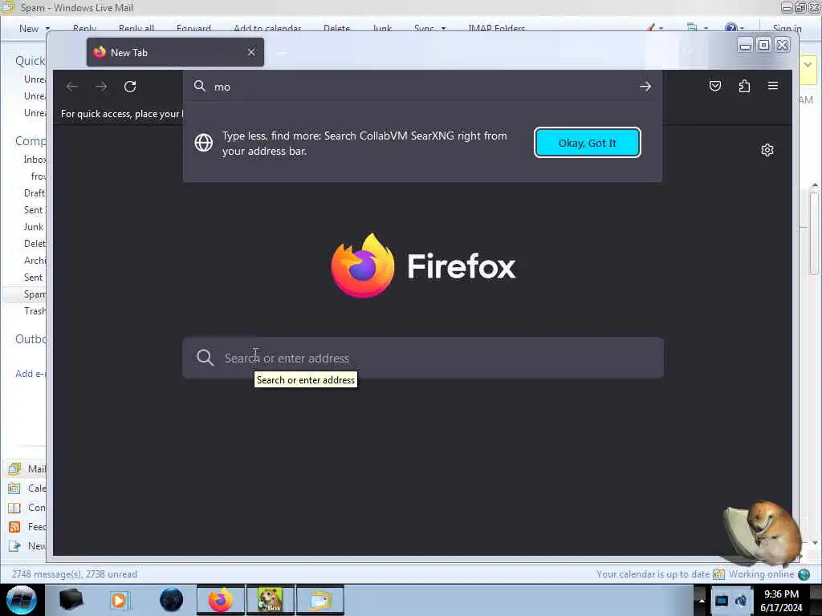
Task: Open the Drafts folder in Live Mail sidebar
Action: [x=35, y=192]
